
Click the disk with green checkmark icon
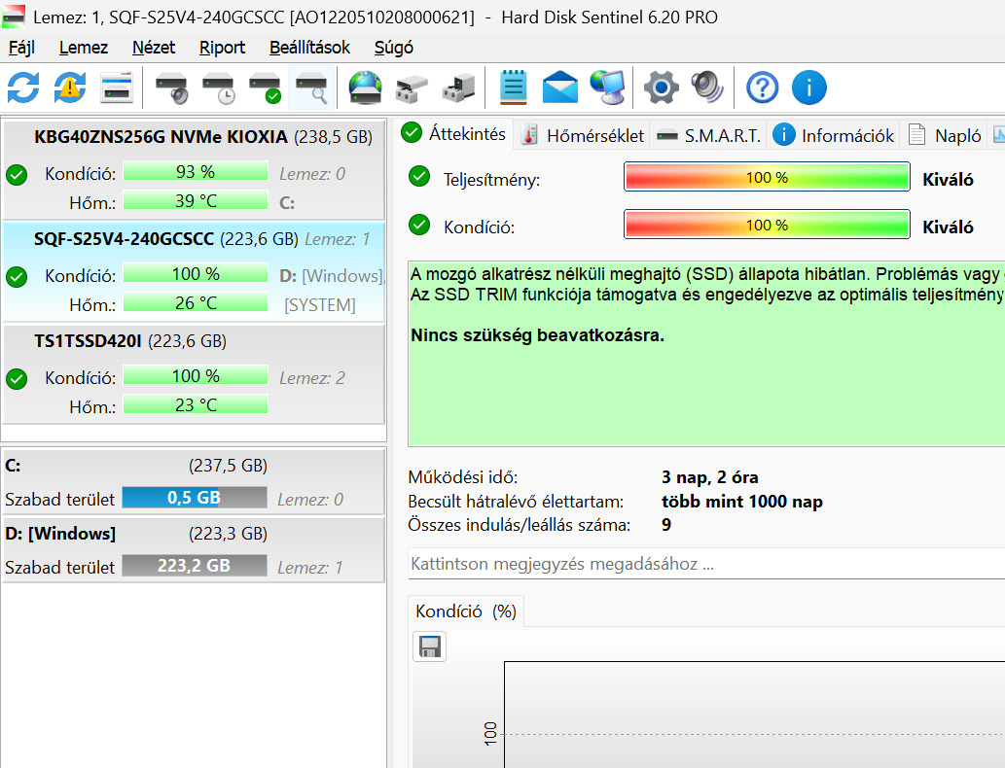tap(266, 88)
